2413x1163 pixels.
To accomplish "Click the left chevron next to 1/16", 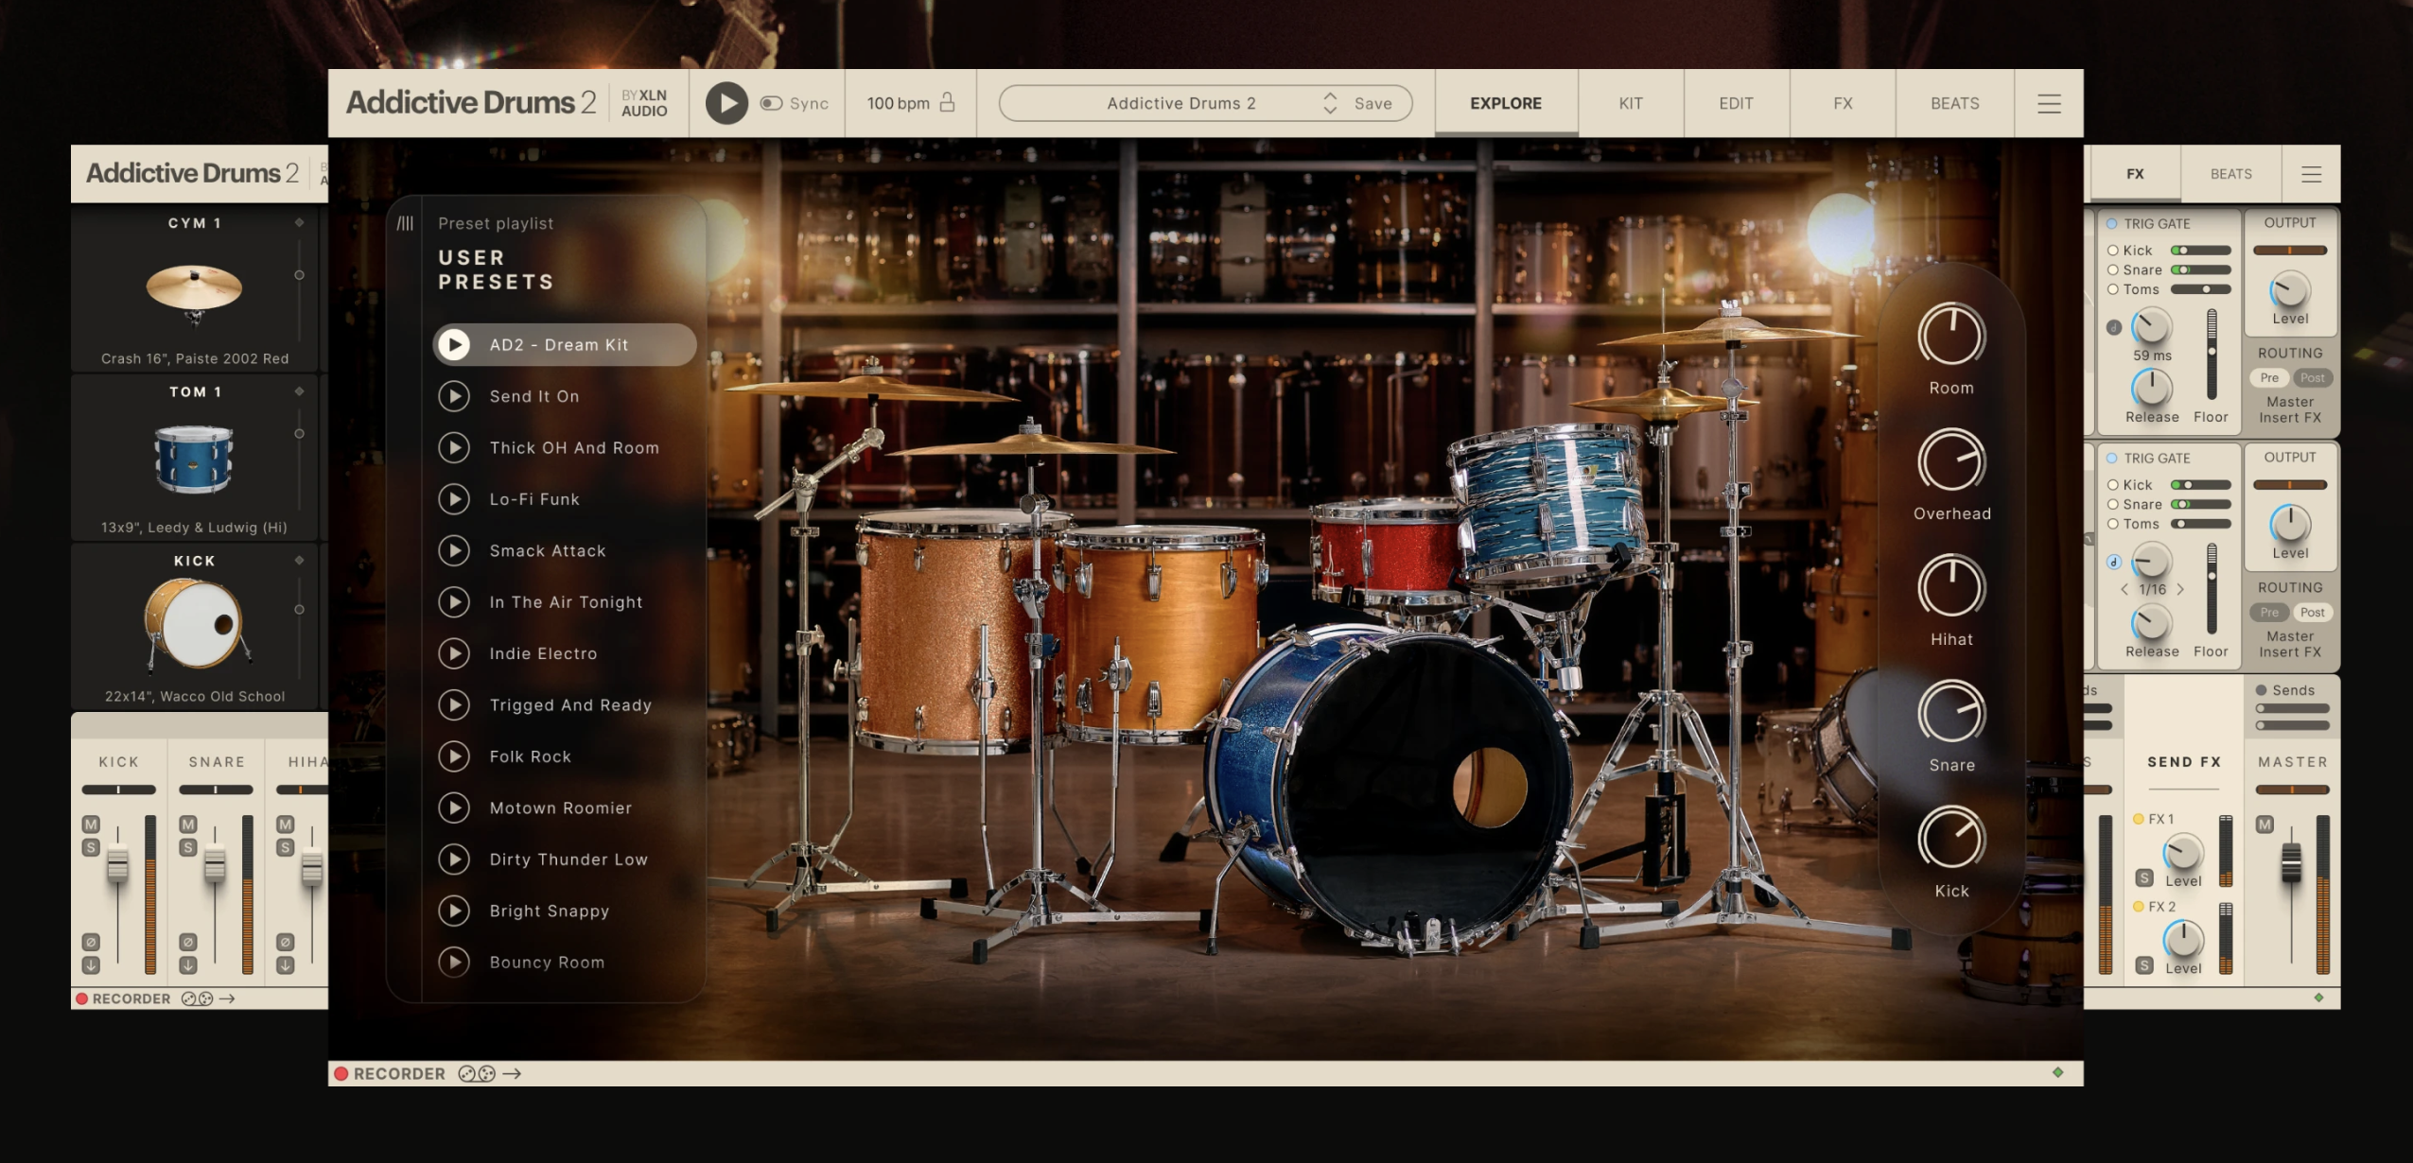I will (2124, 588).
